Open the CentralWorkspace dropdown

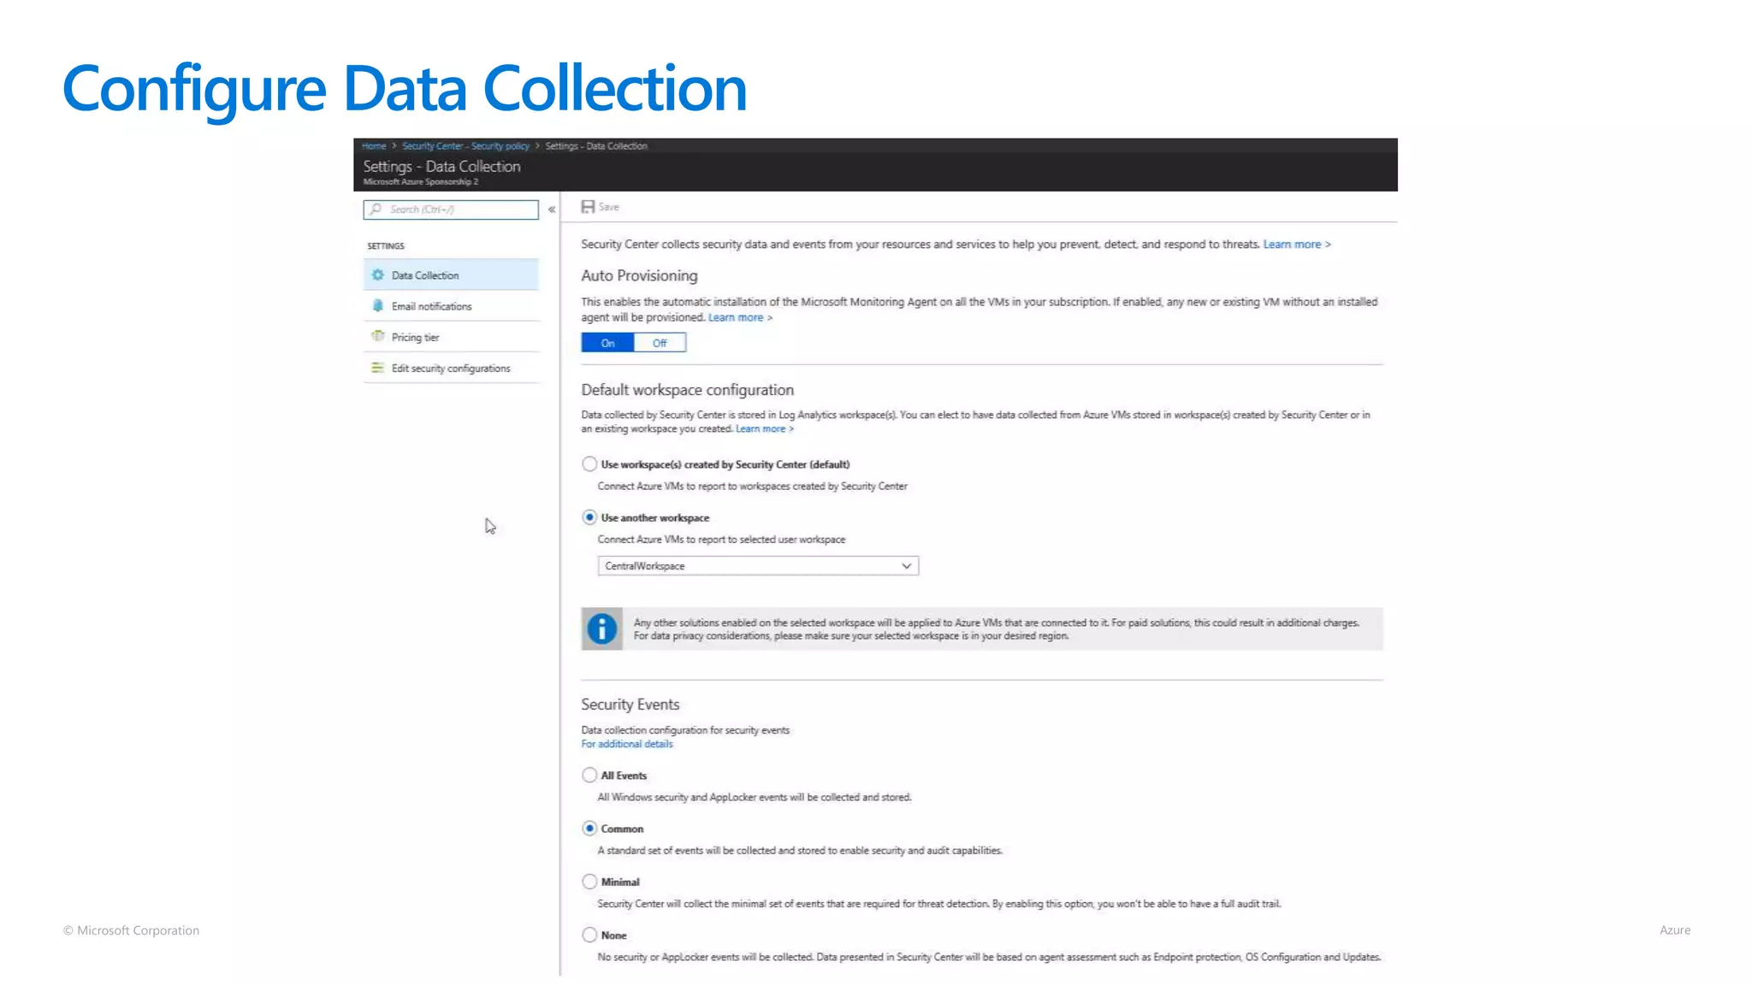point(758,566)
